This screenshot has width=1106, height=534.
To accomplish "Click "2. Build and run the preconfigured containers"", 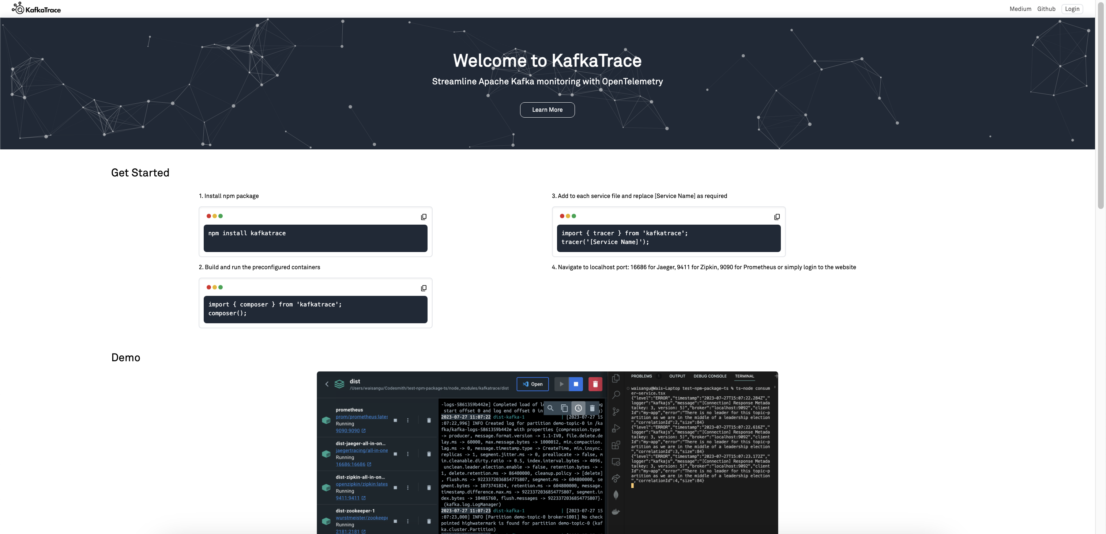I will (259, 267).
